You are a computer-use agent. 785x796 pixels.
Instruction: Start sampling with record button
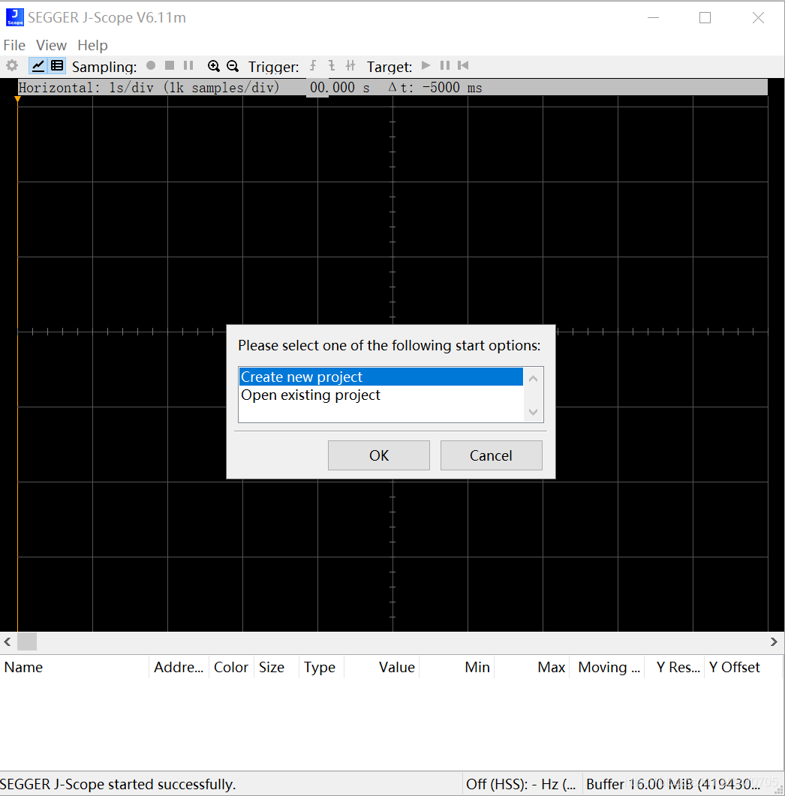pyautogui.click(x=151, y=65)
